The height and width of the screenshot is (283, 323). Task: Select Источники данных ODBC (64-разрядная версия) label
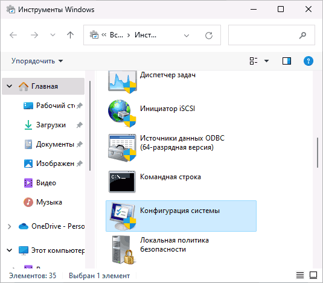point(182,142)
